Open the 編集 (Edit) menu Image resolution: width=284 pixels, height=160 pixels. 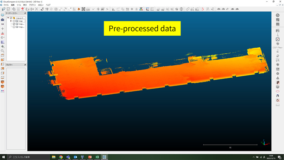pyautogui.click(x=13, y=5)
